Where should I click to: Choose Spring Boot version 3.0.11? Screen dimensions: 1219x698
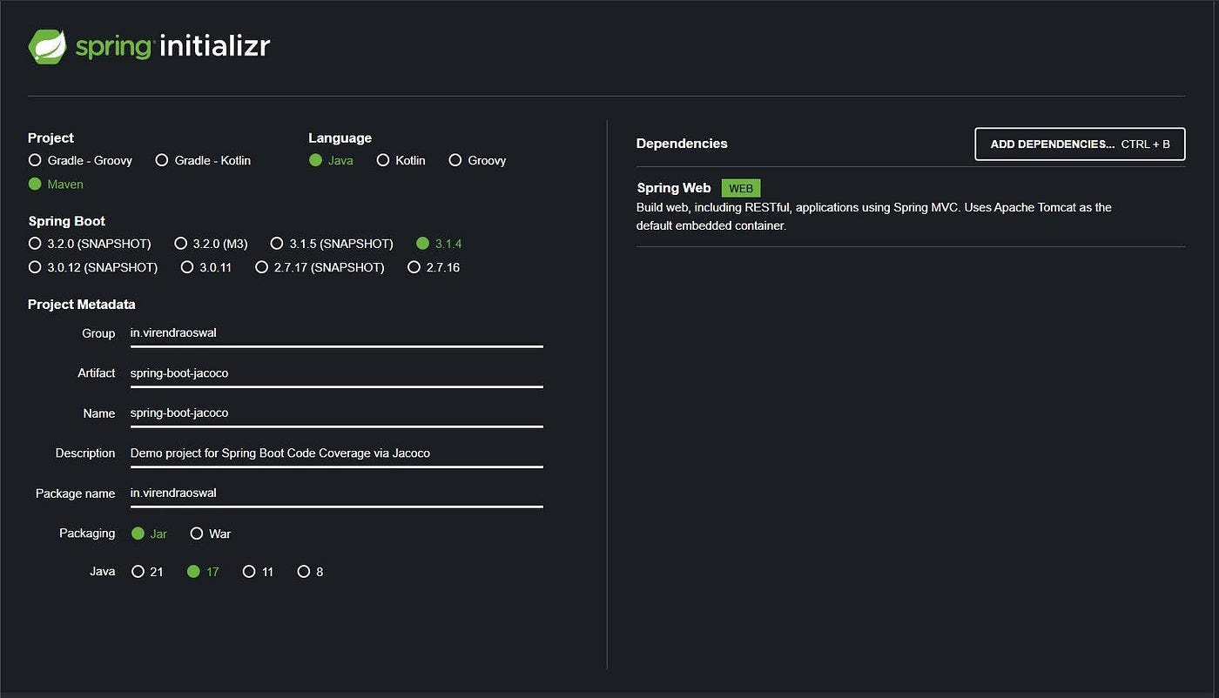tap(206, 267)
